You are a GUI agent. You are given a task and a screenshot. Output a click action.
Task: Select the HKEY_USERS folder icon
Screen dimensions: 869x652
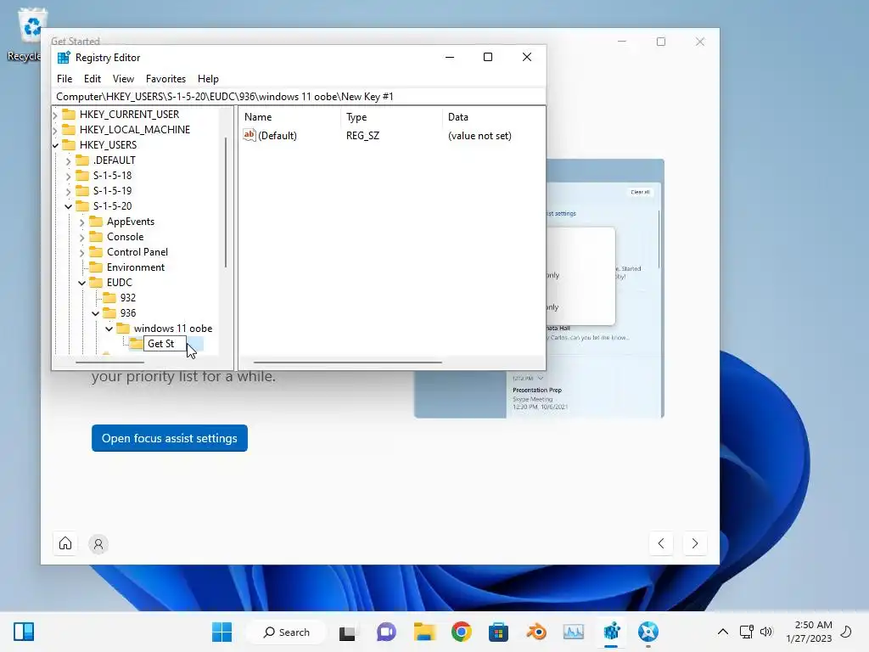click(x=69, y=144)
